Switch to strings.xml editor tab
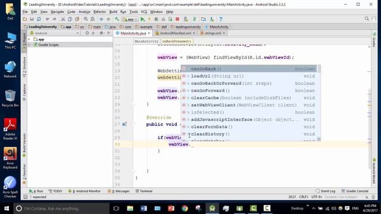 pos(213,33)
